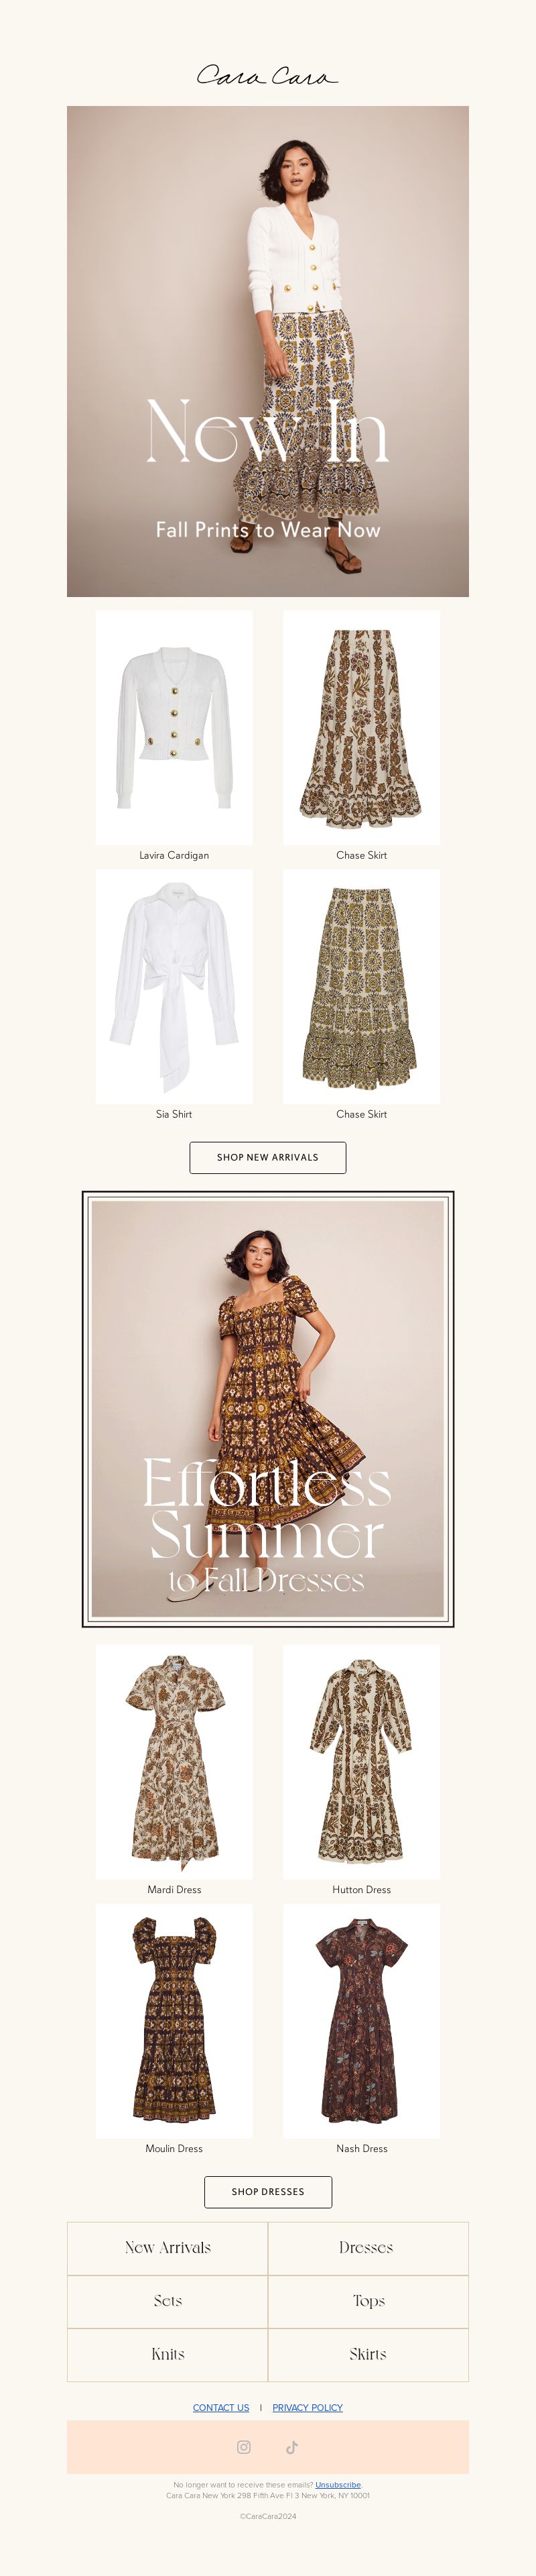Follow the Contact Us link
The height and width of the screenshot is (2576, 536).
click(x=220, y=2408)
